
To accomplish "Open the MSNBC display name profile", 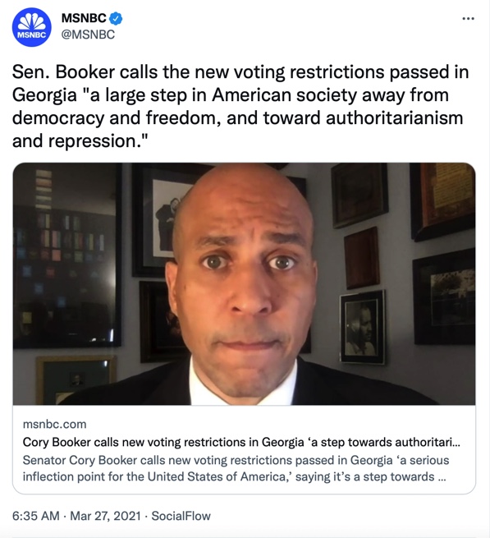I will pyautogui.click(x=84, y=18).
